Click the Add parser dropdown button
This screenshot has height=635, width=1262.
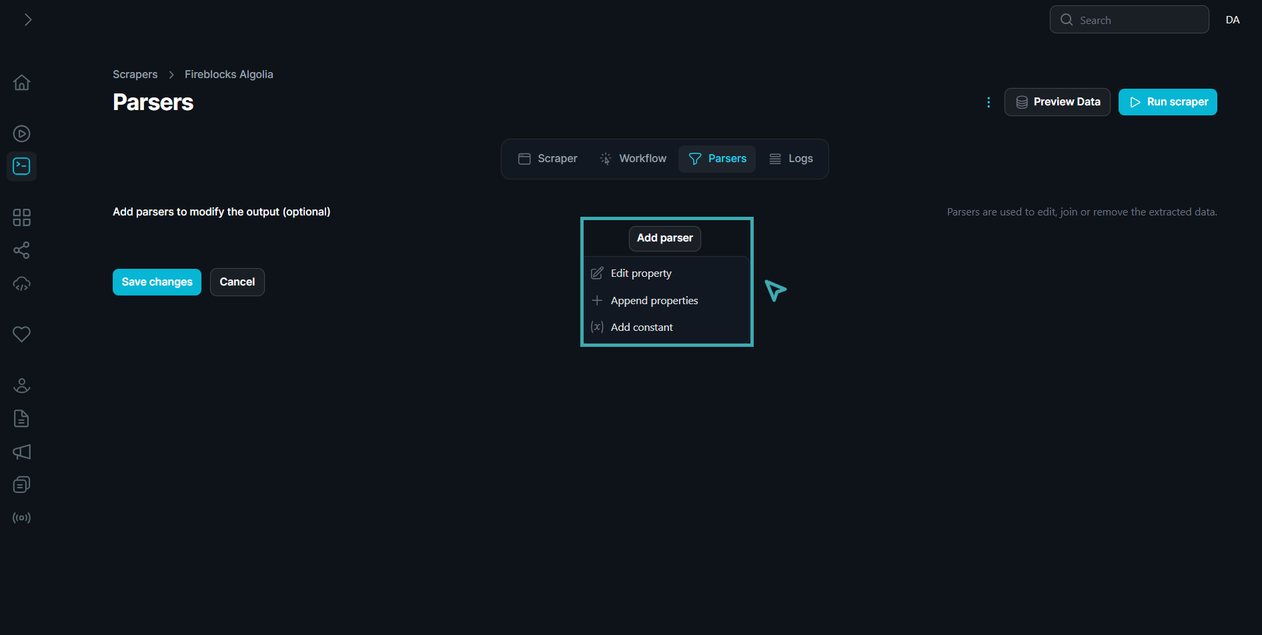[665, 238]
